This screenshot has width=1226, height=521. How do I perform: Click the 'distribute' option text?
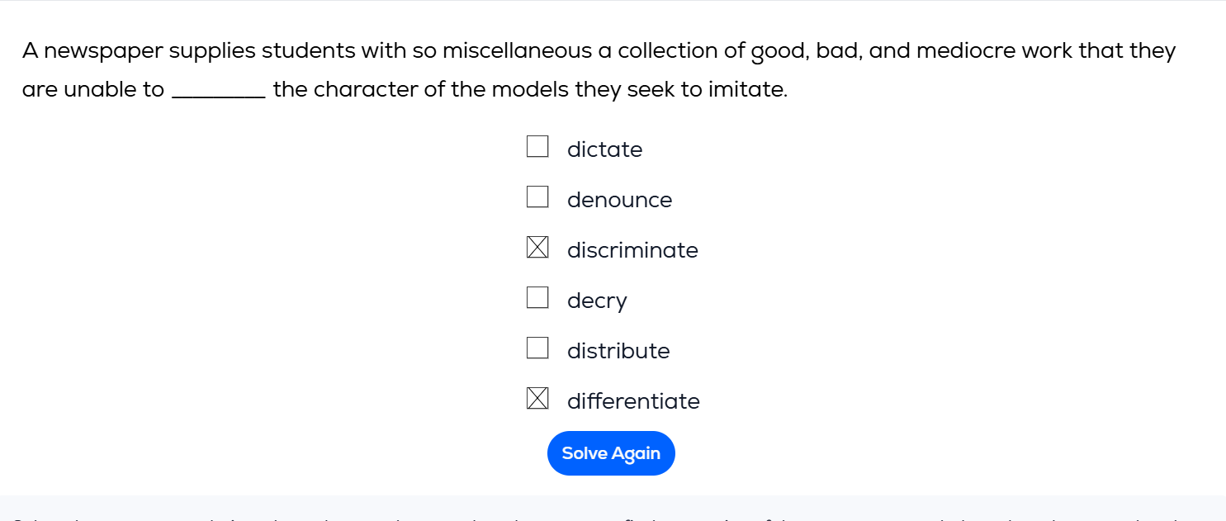click(x=618, y=351)
